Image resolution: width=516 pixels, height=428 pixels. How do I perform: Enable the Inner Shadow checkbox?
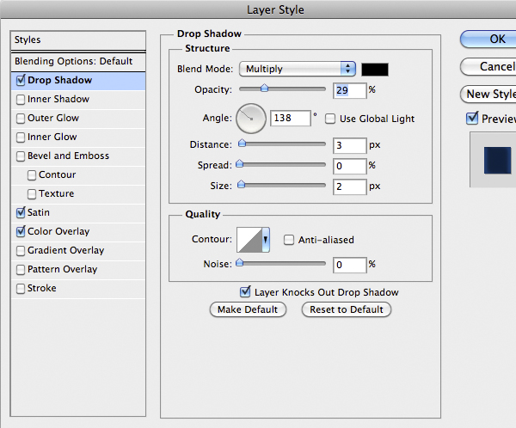[21, 100]
